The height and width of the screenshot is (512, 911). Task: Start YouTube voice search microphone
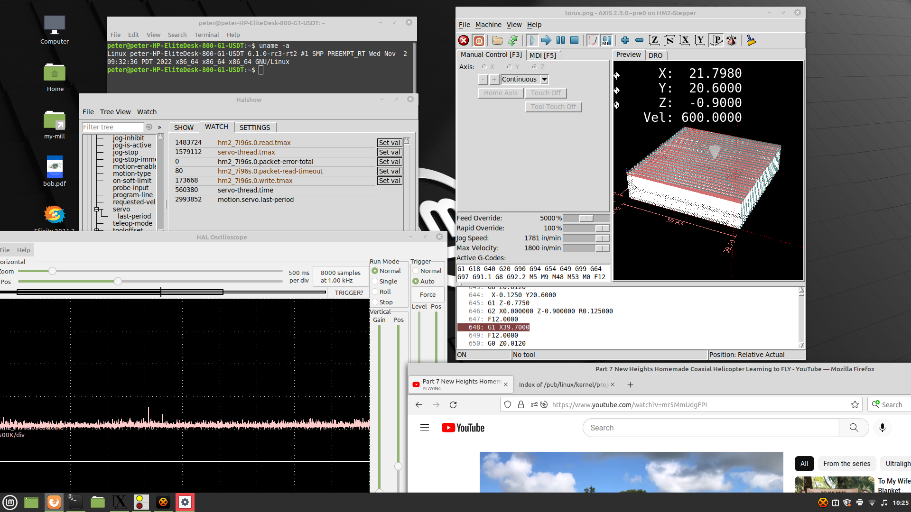point(883,428)
